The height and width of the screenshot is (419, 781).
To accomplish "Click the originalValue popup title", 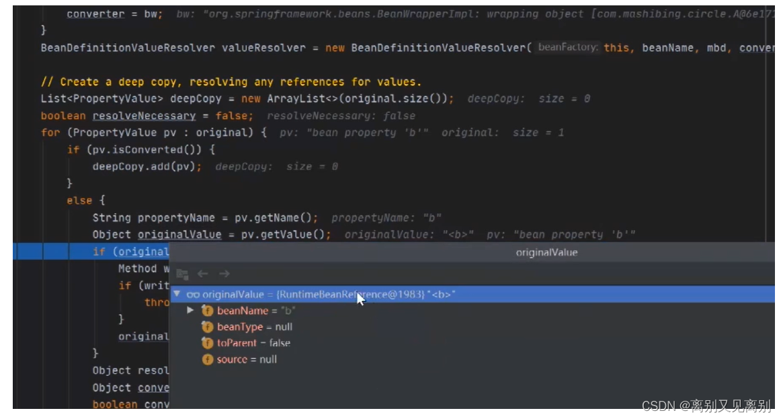I will coord(546,252).
